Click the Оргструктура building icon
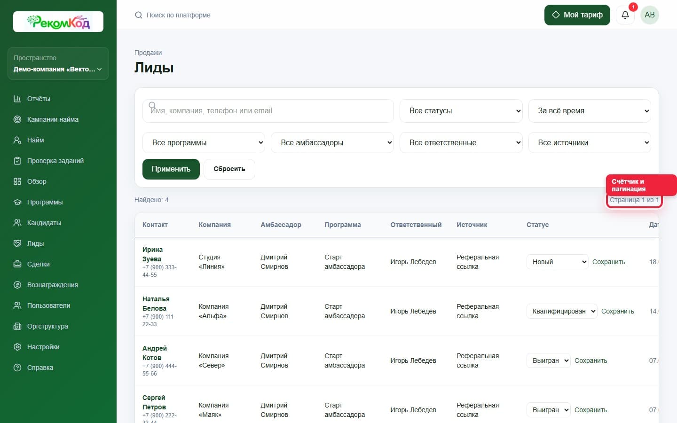 click(17, 326)
